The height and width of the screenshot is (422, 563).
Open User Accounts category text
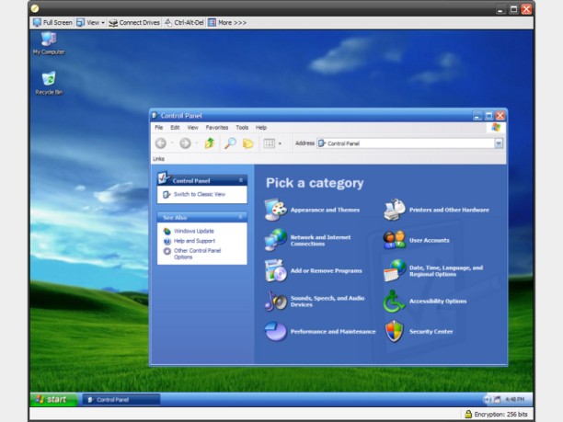click(x=430, y=241)
